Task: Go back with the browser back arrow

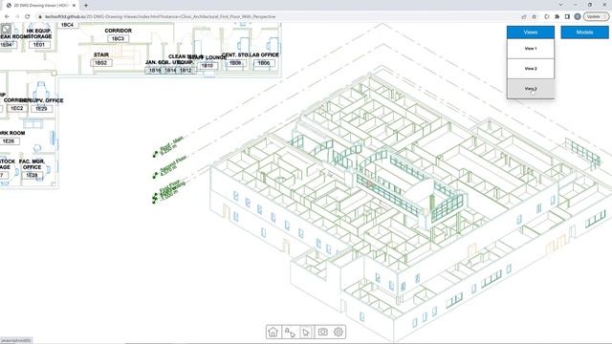Action: 7,16
